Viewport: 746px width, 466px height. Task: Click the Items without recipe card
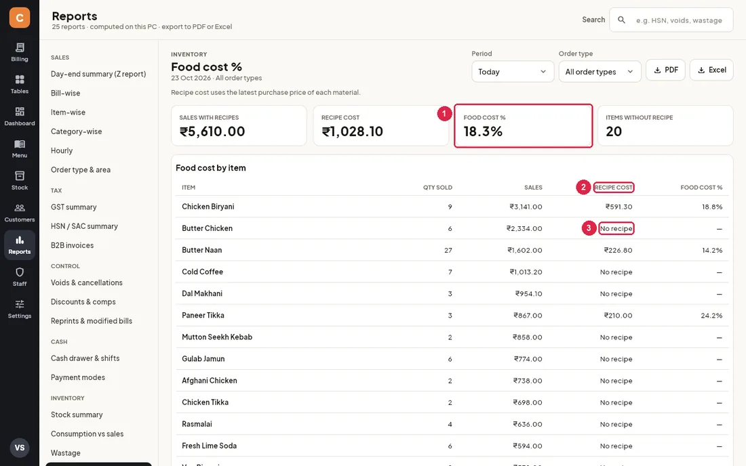point(665,125)
